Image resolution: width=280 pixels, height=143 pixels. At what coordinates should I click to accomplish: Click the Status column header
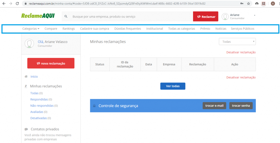pyautogui.click(x=100, y=64)
